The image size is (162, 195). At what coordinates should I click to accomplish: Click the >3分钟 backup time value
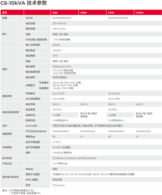pyautogui.click(x=112, y=115)
